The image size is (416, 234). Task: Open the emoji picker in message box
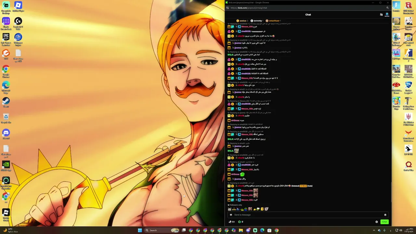[385, 215]
